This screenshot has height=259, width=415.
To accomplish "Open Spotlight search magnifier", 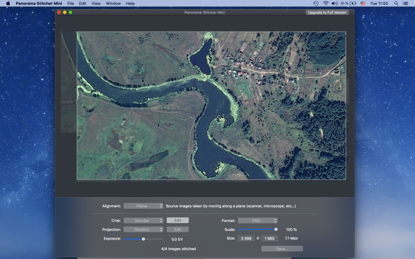I will [x=396, y=3].
